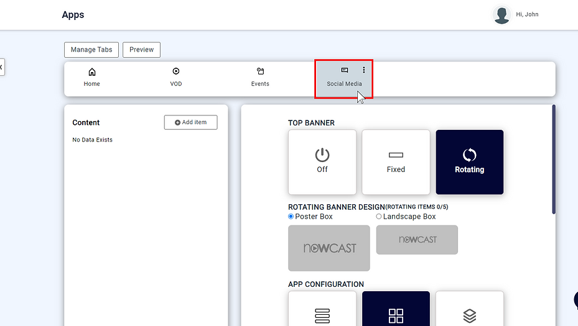Select the Landscape Box radio option

378,216
